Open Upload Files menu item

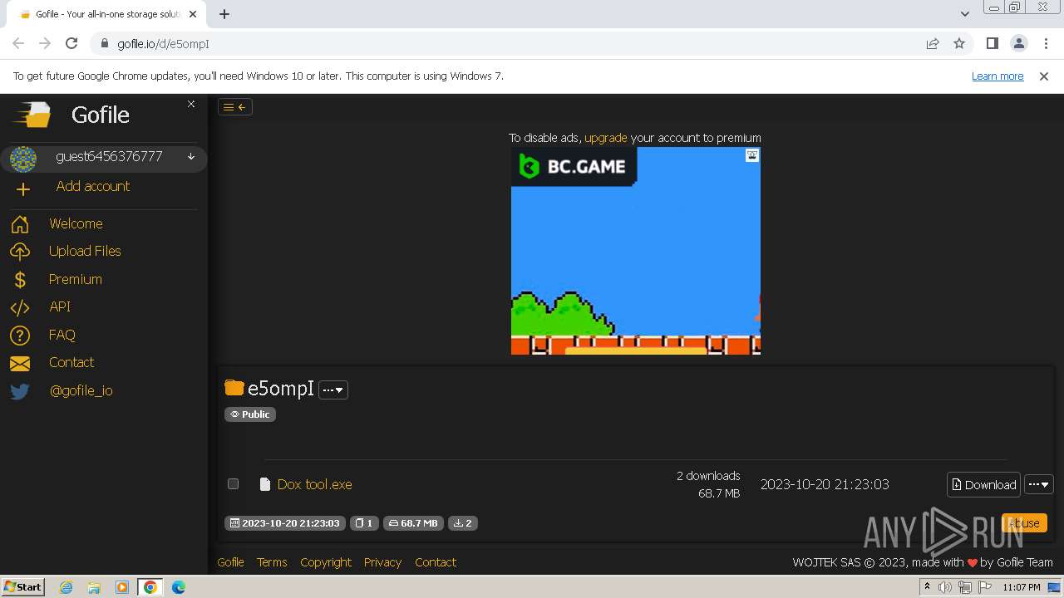point(85,251)
